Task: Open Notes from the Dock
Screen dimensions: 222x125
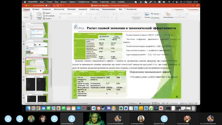Action: pyautogui.click(x=74, y=108)
